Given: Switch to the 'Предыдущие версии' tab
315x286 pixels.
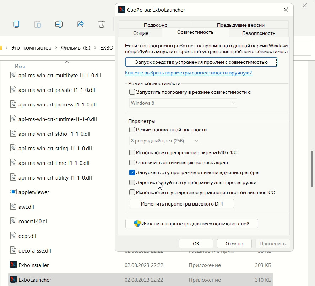Looking at the screenshot, I should click(240, 25).
